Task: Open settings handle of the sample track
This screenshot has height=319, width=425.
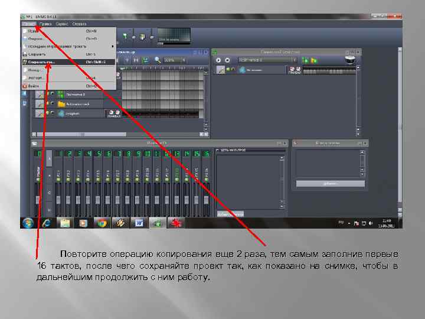Action: (40, 113)
